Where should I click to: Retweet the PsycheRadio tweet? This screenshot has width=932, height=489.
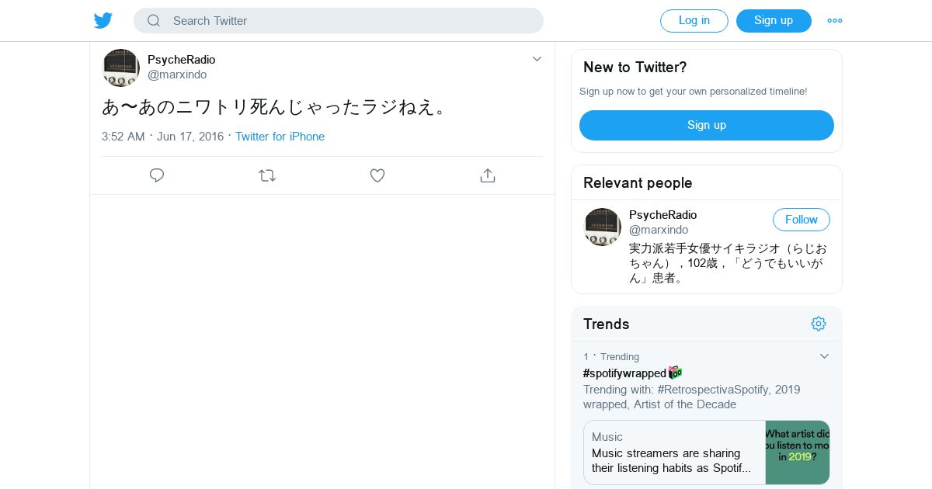tap(267, 175)
